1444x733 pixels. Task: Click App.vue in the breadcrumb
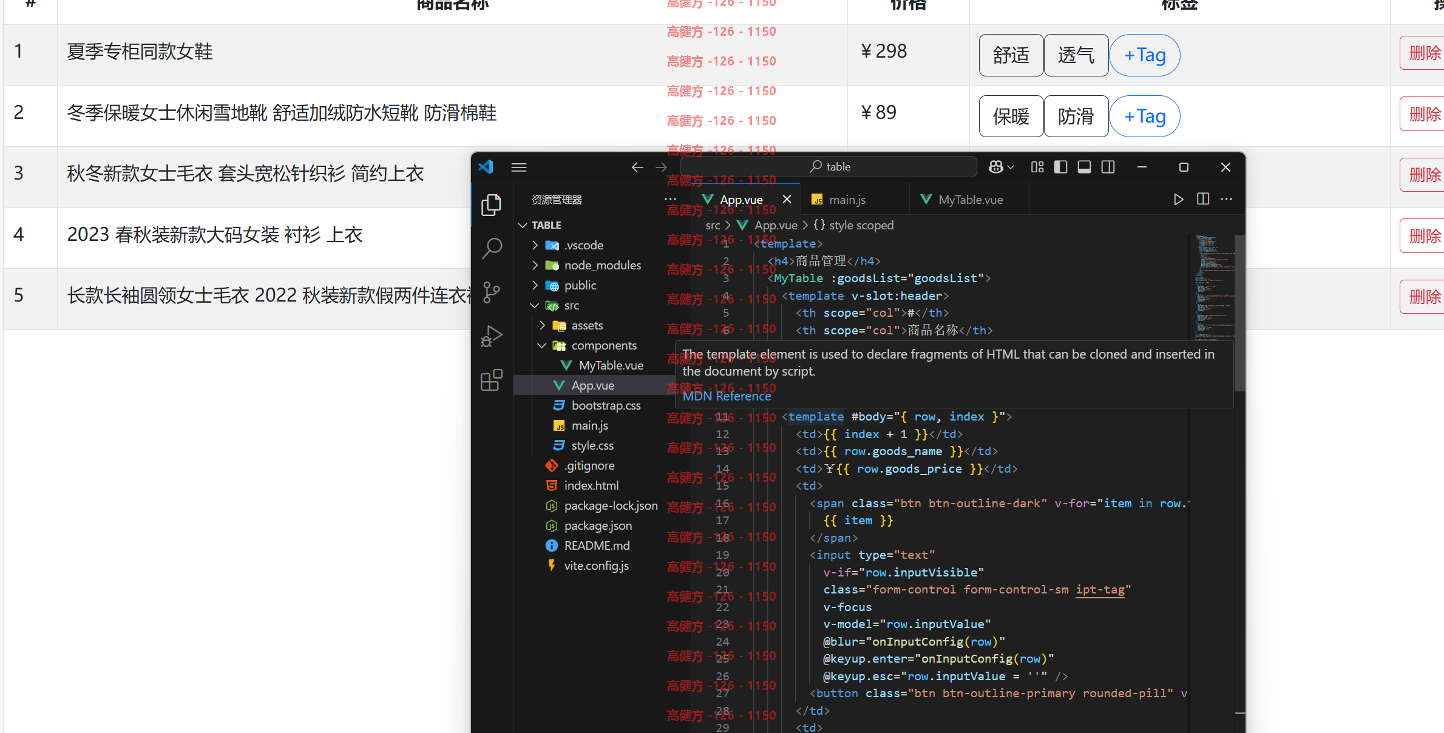(767, 225)
